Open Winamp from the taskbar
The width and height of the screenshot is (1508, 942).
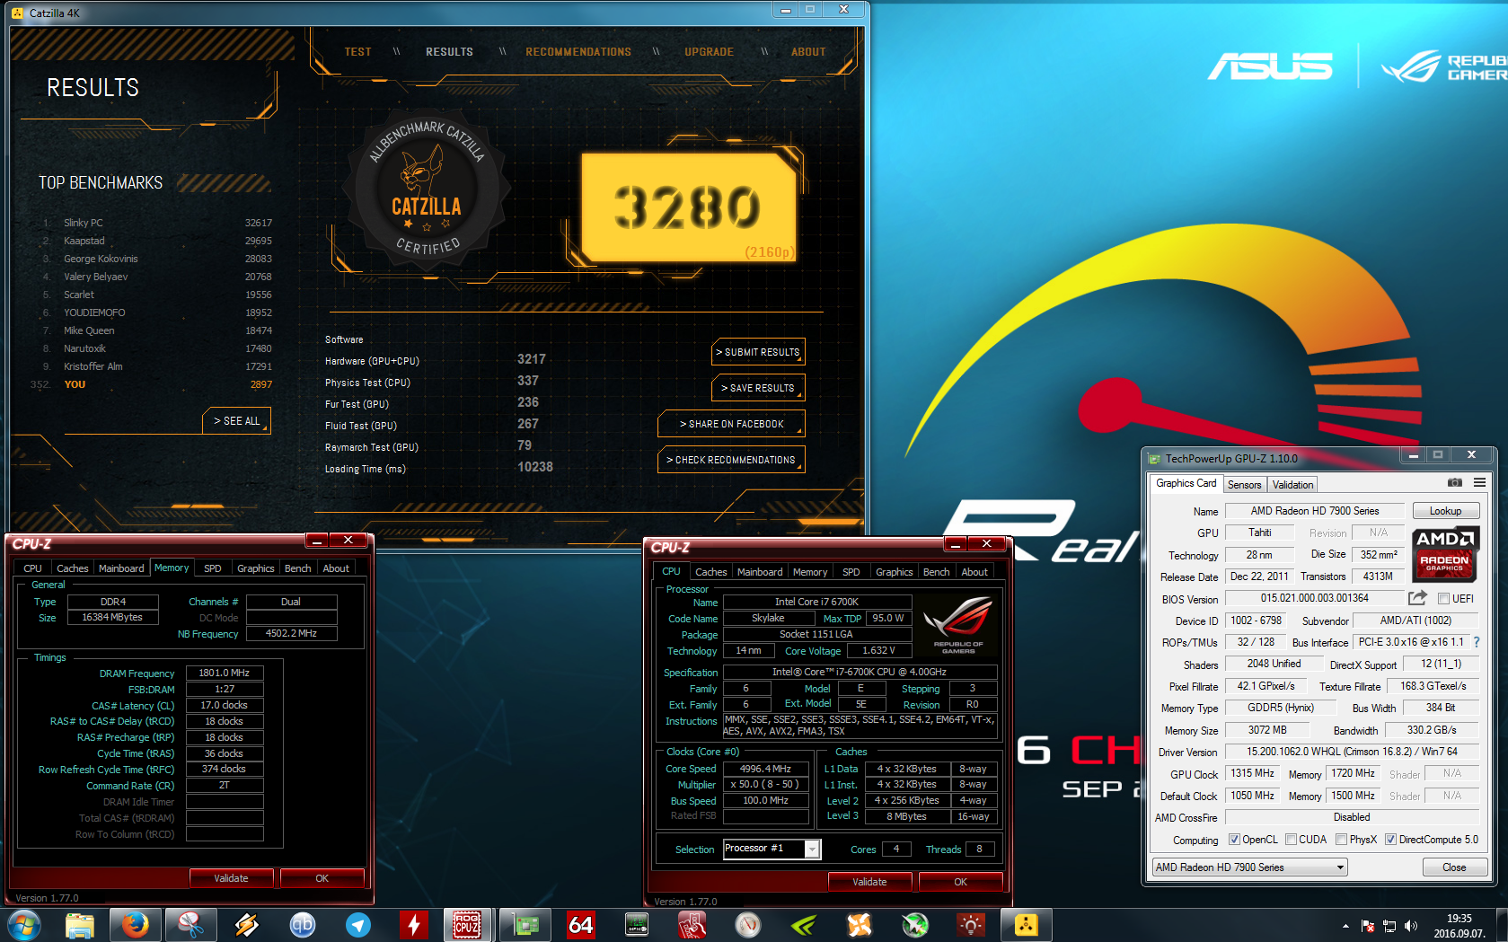247,925
